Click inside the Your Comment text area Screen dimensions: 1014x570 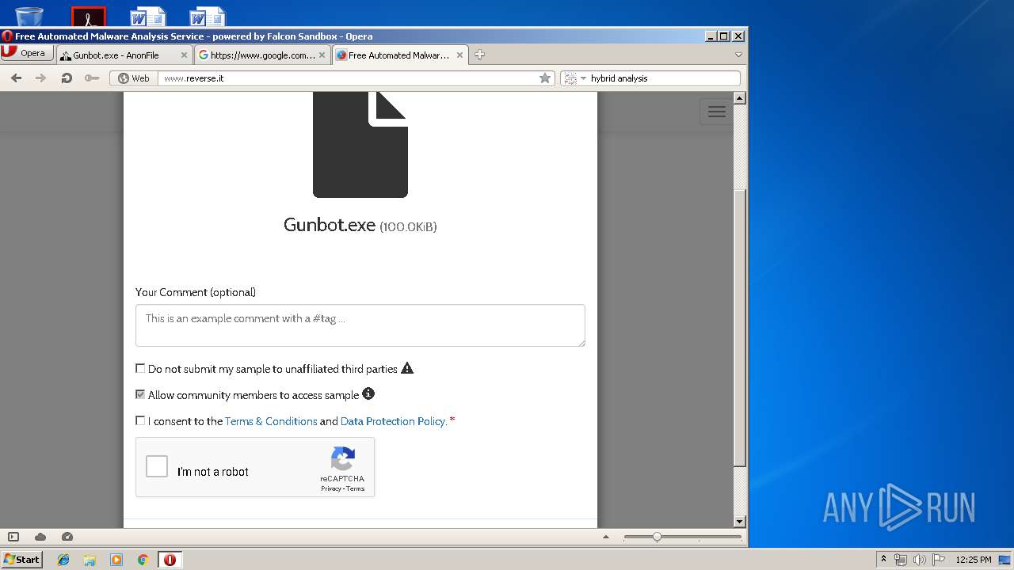[x=360, y=325]
